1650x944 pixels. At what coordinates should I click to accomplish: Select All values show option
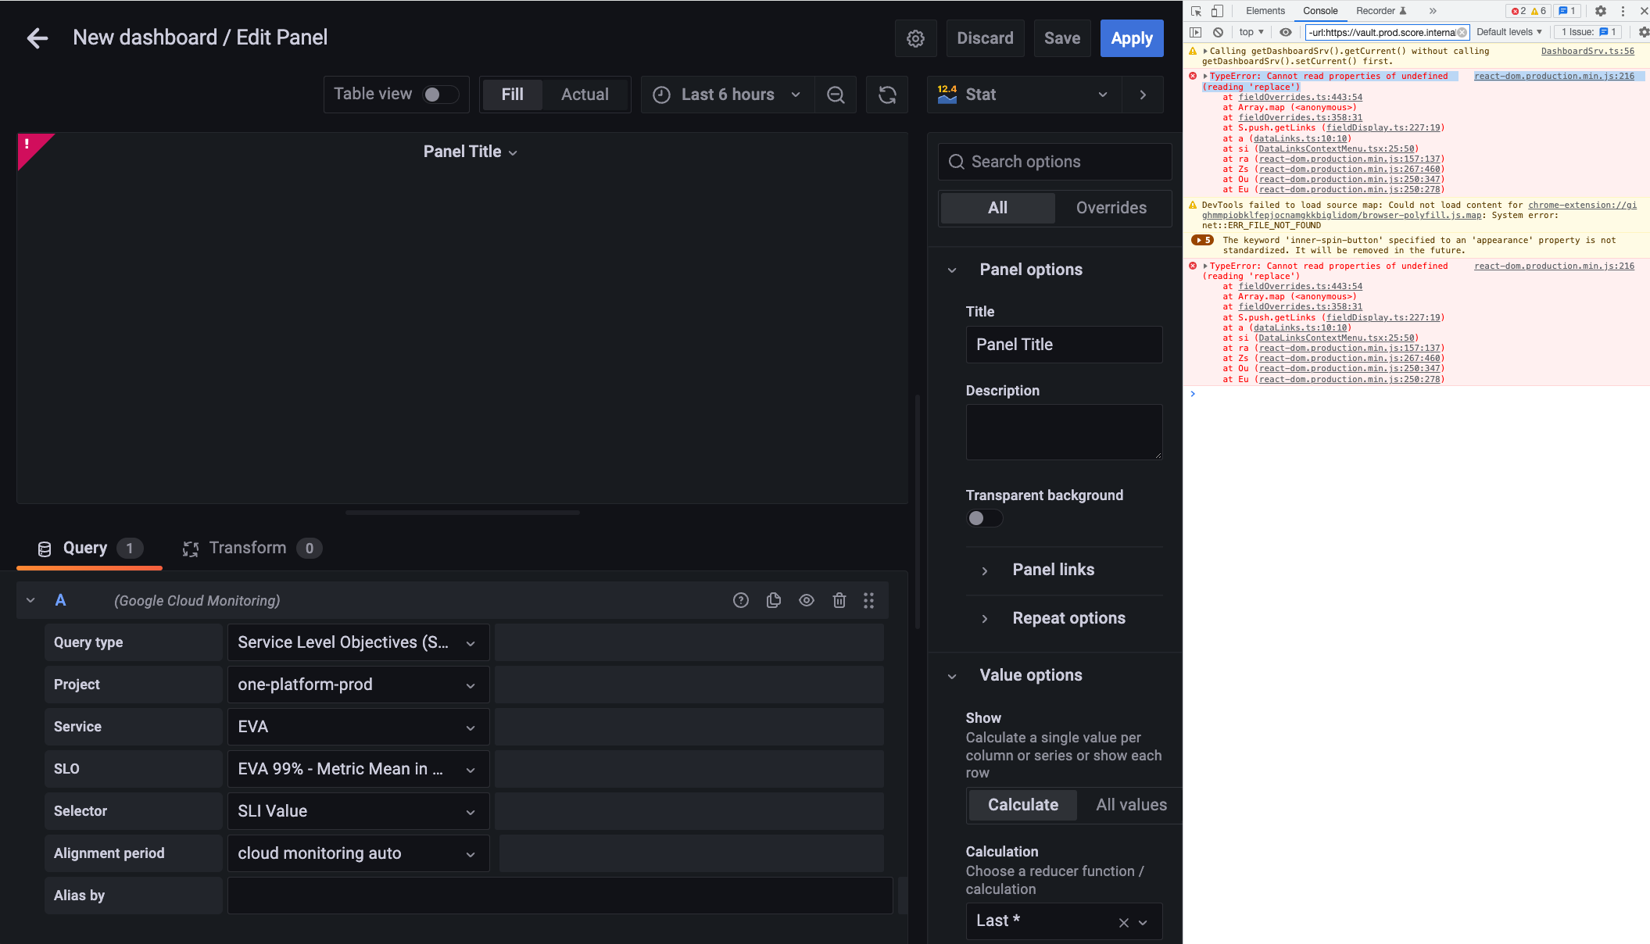pyautogui.click(x=1131, y=805)
